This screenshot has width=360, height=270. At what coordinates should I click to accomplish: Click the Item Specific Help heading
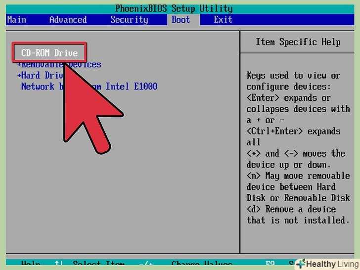tap(298, 42)
